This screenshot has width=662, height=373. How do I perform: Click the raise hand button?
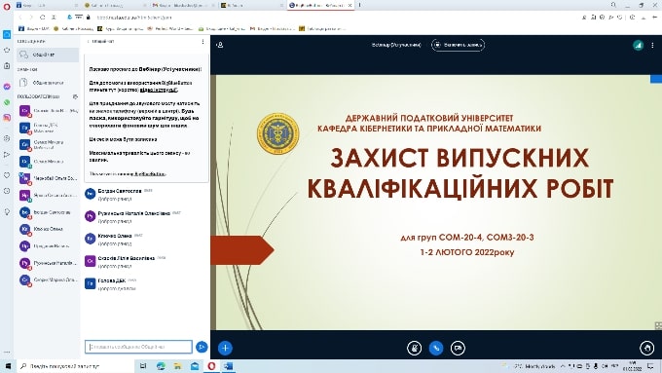(x=646, y=348)
